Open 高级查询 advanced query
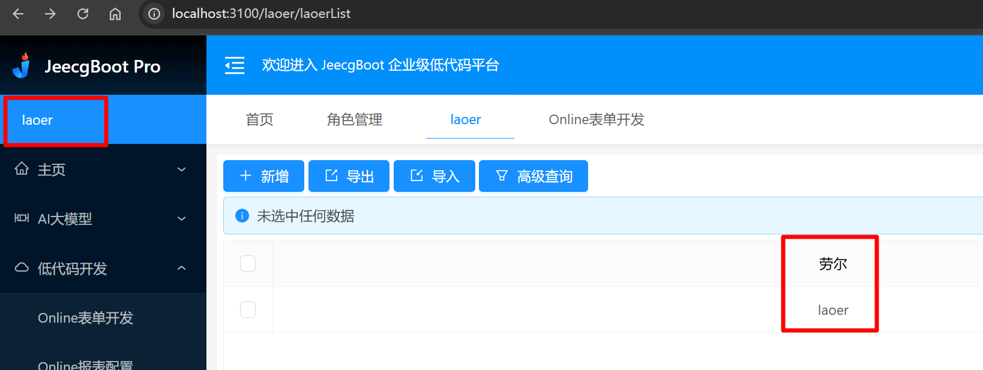Viewport: 983px width, 370px height. click(x=534, y=176)
